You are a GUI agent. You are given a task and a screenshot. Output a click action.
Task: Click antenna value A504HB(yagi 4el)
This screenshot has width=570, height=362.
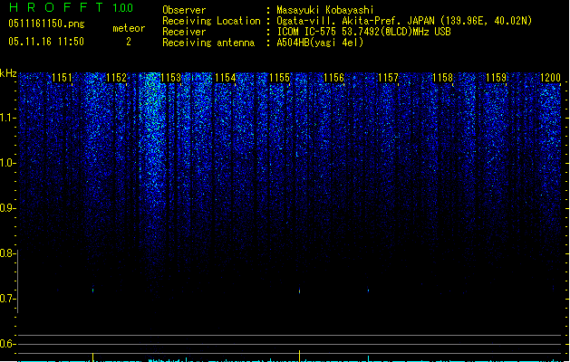pos(320,43)
